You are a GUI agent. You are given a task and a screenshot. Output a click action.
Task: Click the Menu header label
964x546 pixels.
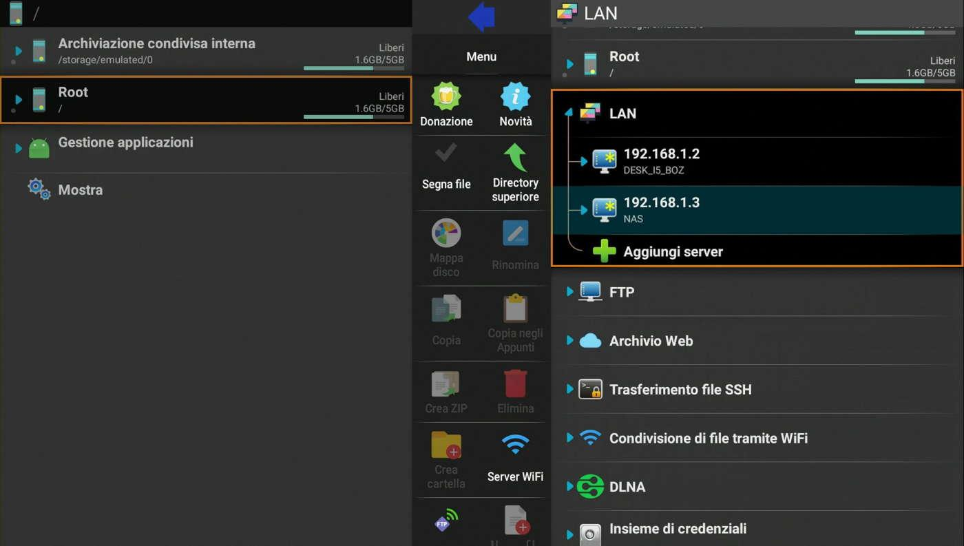(x=481, y=56)
